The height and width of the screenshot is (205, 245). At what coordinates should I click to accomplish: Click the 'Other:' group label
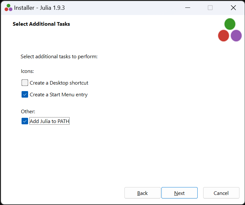click(28, 112)
